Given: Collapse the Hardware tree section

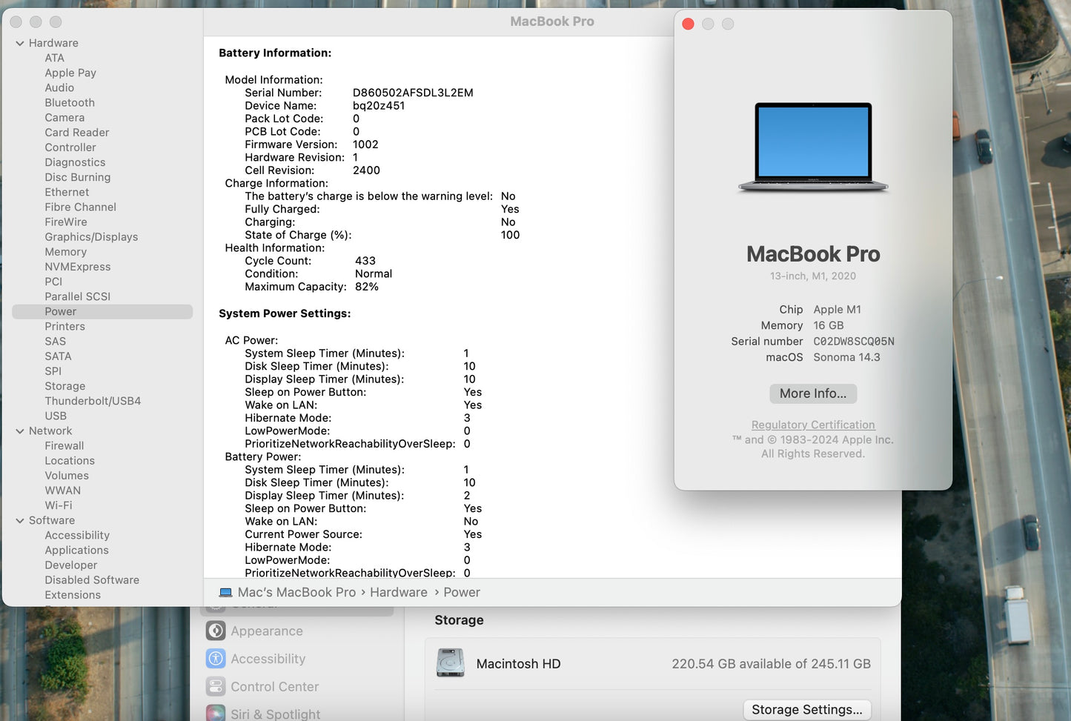Looking at the screenshot, I should coord(20,44).
